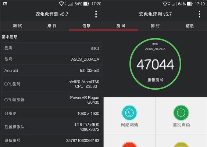Tap the 网络测速 speed test icon
This screenshot has height=147, width=207.
pyautogui.click(x=129, y=113)
